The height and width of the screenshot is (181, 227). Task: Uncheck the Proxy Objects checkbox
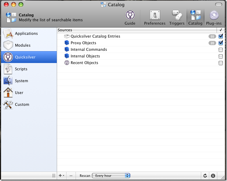[221, 43]
